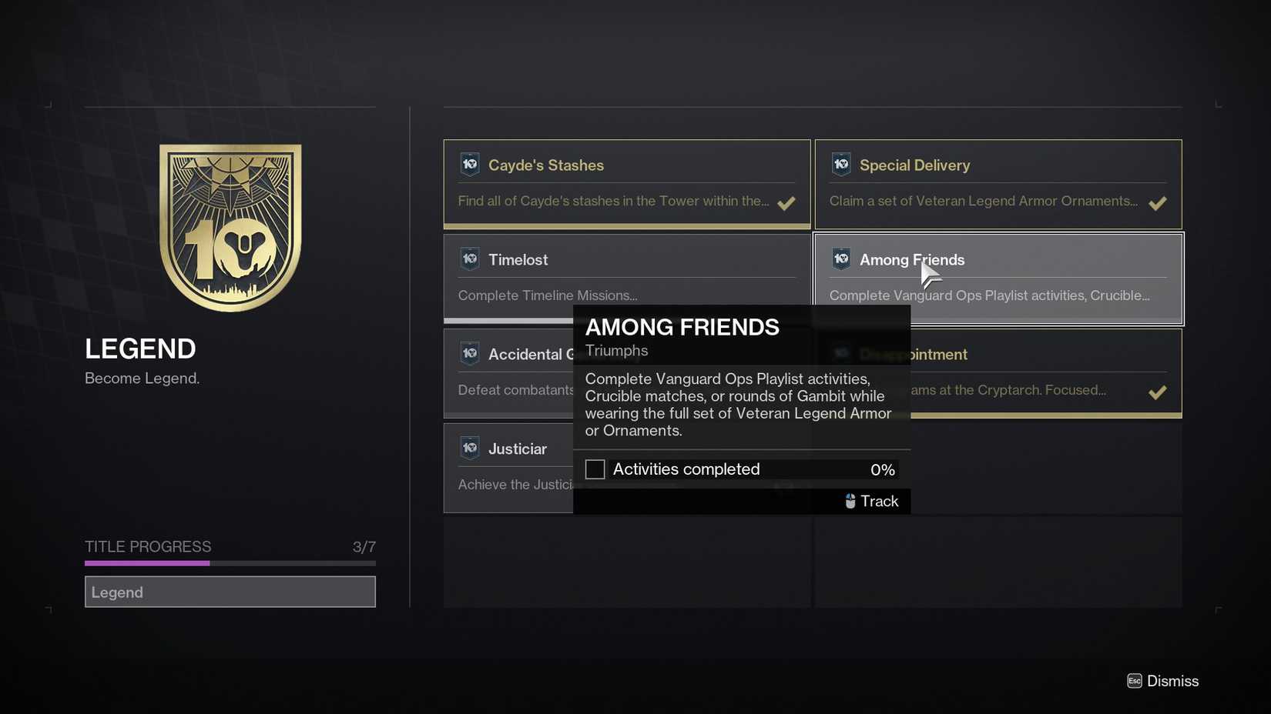Screen dimensions: 1271x714
Task: Click the Cayde's Stashes triumph seal icon
Action: coord(469,164)
